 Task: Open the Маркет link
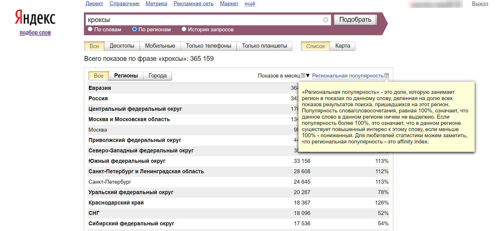tap(229, 4)
